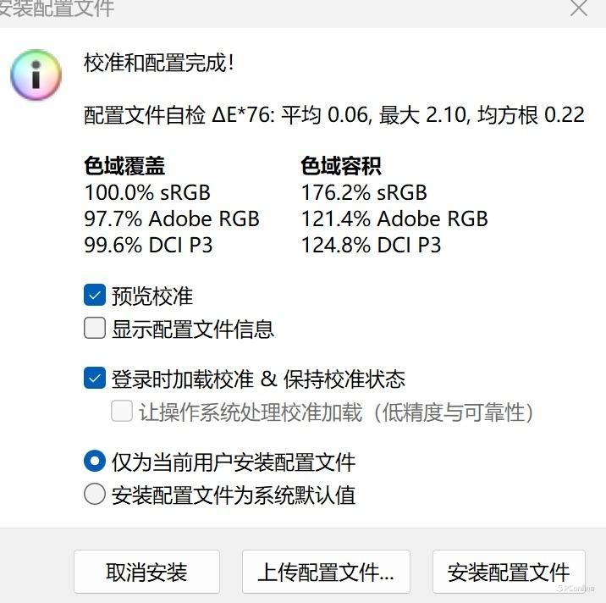
Task: Click the colorful info icon
Action: coord(36,75)
